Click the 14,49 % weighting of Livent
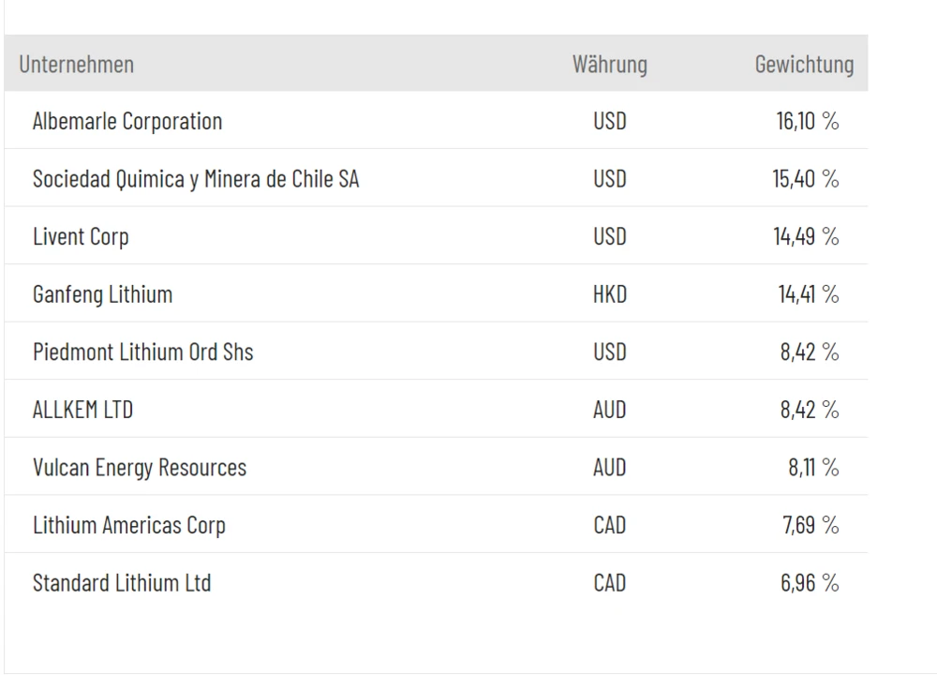 click(805, 237)
